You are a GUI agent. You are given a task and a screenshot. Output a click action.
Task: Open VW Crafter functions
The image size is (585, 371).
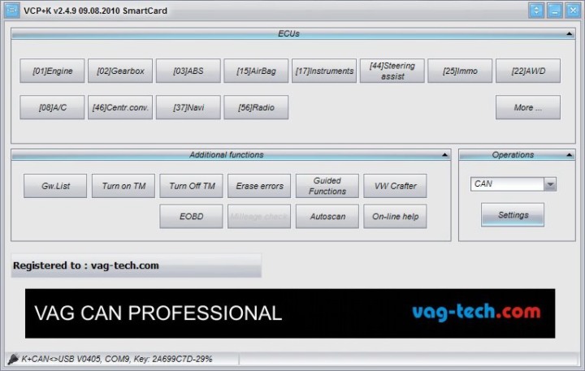[x=395, y=186]
